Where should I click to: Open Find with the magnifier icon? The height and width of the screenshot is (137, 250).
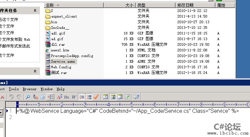coord(28,97)
